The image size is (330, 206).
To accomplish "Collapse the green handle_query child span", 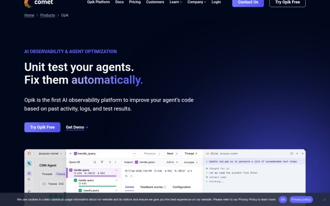I will pos(116,180).
